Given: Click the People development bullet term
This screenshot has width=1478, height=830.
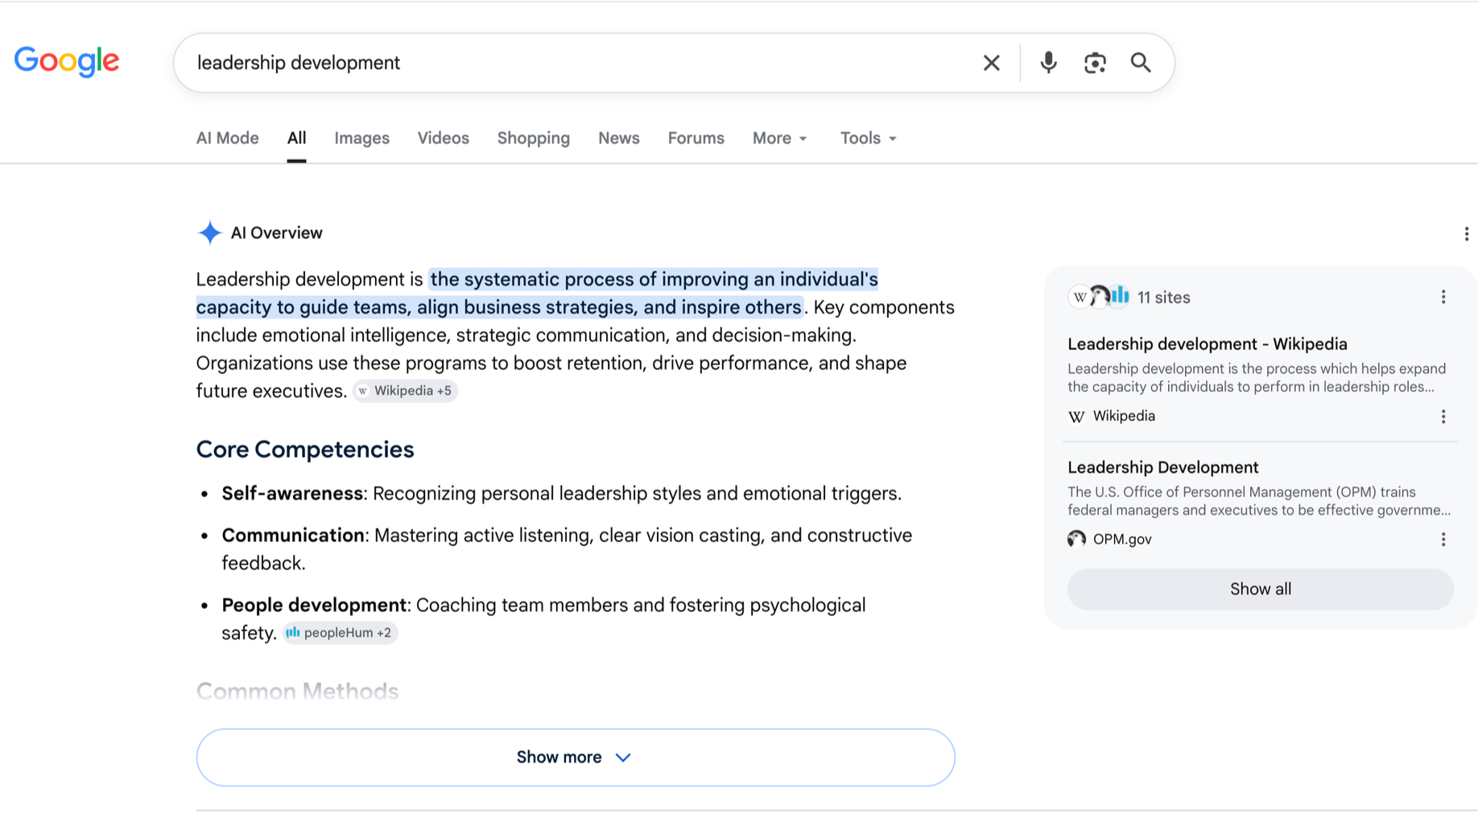Looking at the screenshot, I should 314,605.
